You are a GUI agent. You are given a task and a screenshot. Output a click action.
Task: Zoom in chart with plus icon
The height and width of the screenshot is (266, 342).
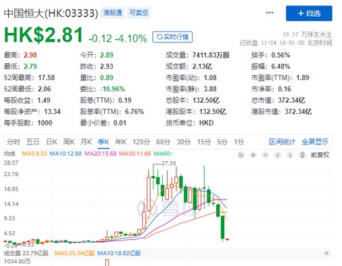[253, 155]
